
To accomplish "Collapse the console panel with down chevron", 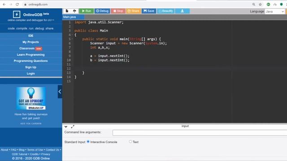I will click(66, 127).
